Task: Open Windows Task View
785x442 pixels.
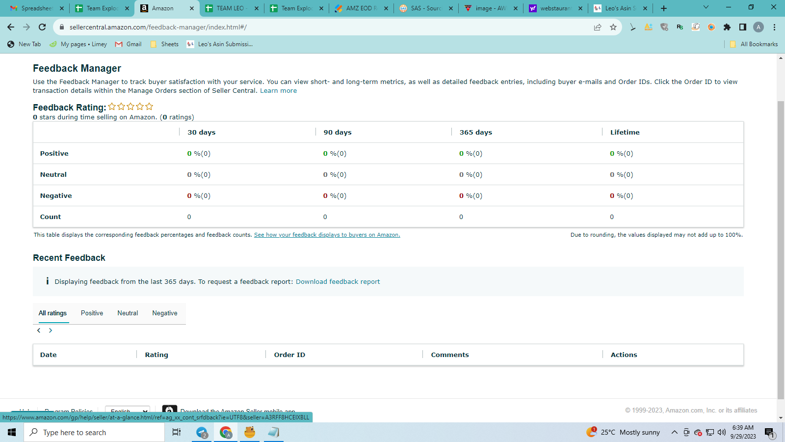Action: pos(177,432)
